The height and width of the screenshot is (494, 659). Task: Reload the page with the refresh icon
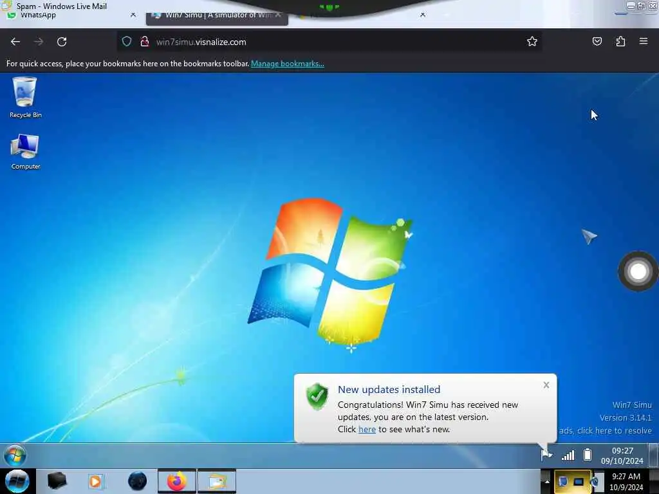(62, 42)
